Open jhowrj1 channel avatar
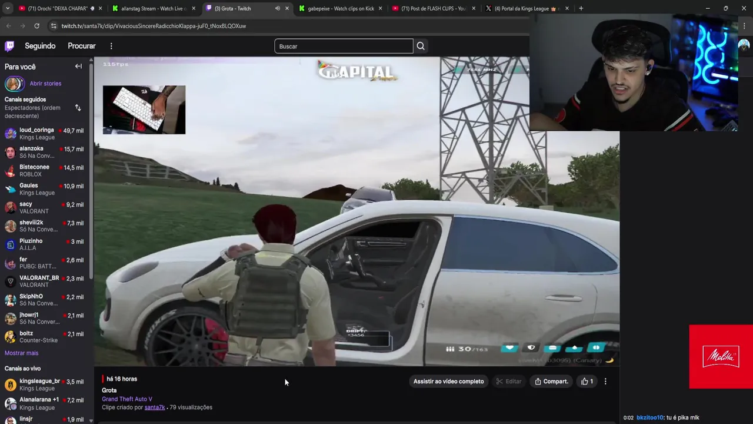 pyautogui.click(x=11, y=319)
